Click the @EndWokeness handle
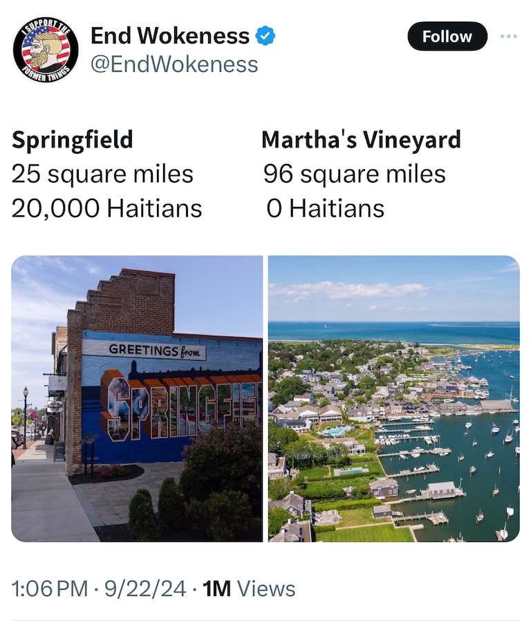 click(174, 64)
